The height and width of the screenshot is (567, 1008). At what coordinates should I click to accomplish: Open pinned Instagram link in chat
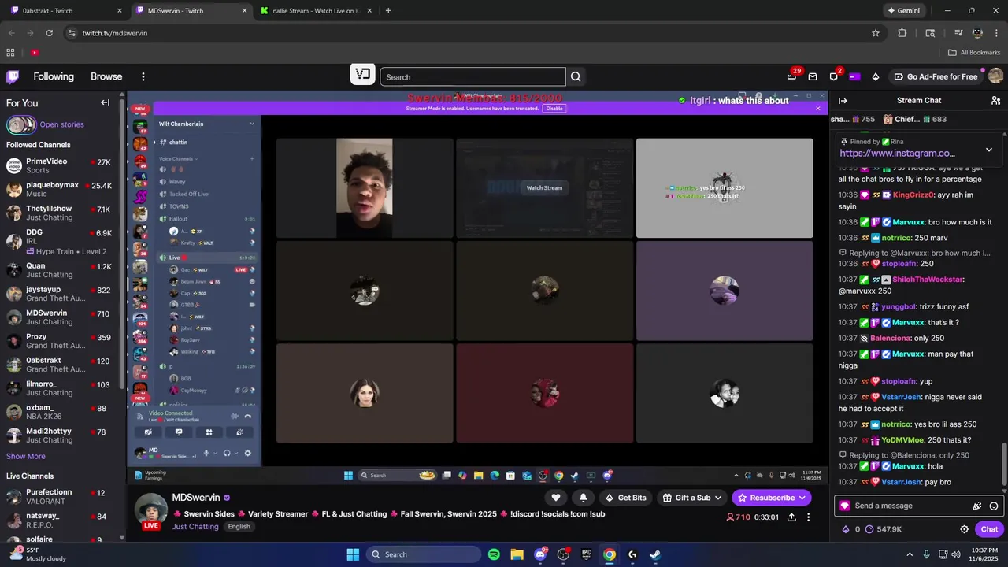point(897,154)
